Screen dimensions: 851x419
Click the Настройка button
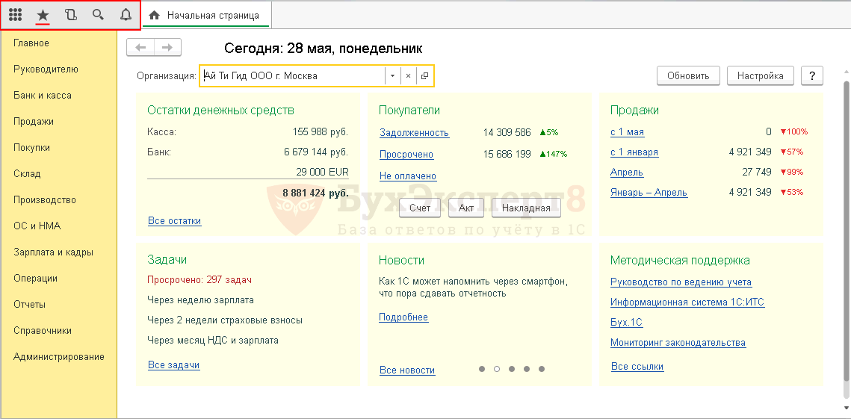[761, 76]
